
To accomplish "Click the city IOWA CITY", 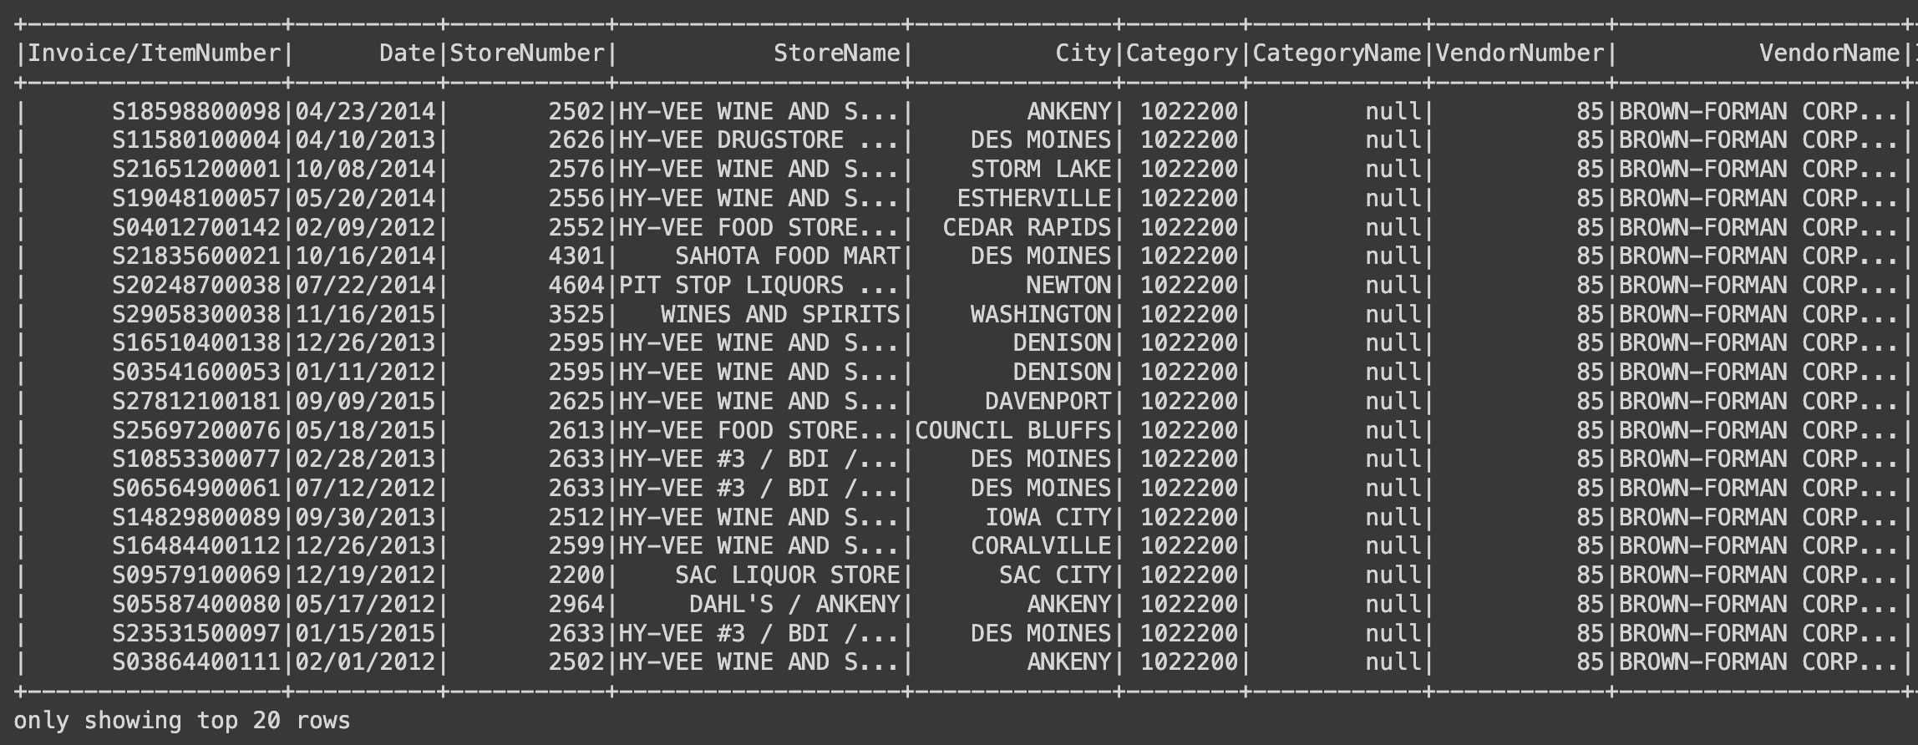I will coord(1048,518).
